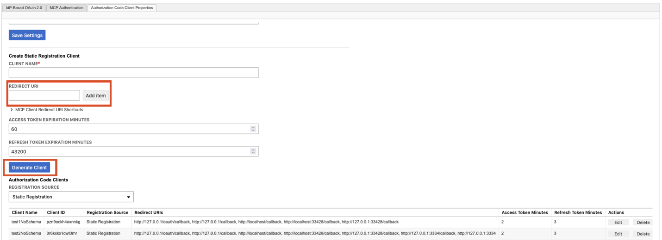662x240 pixels.
Task: Focus the Client Name input field
Action: (134, 72)
